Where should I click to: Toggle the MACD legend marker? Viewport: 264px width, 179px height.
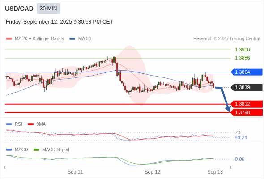[x=9, y=150]
